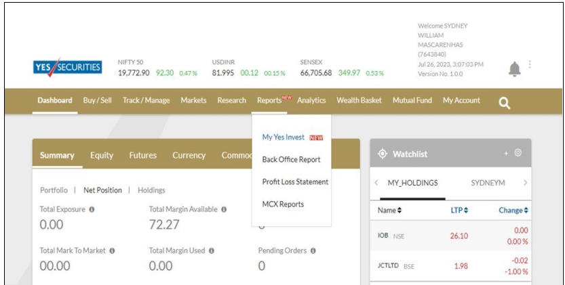Screen dimensions: 565x285
Task: Switch to the Summary tab
Action: (57, 155)
